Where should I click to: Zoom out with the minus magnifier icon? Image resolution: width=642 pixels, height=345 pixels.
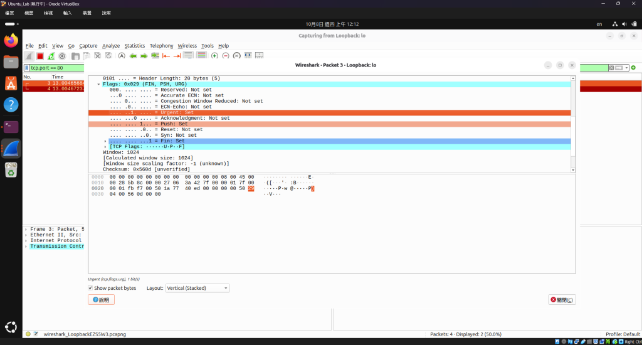pyautogui.click(x=226, y=56)
